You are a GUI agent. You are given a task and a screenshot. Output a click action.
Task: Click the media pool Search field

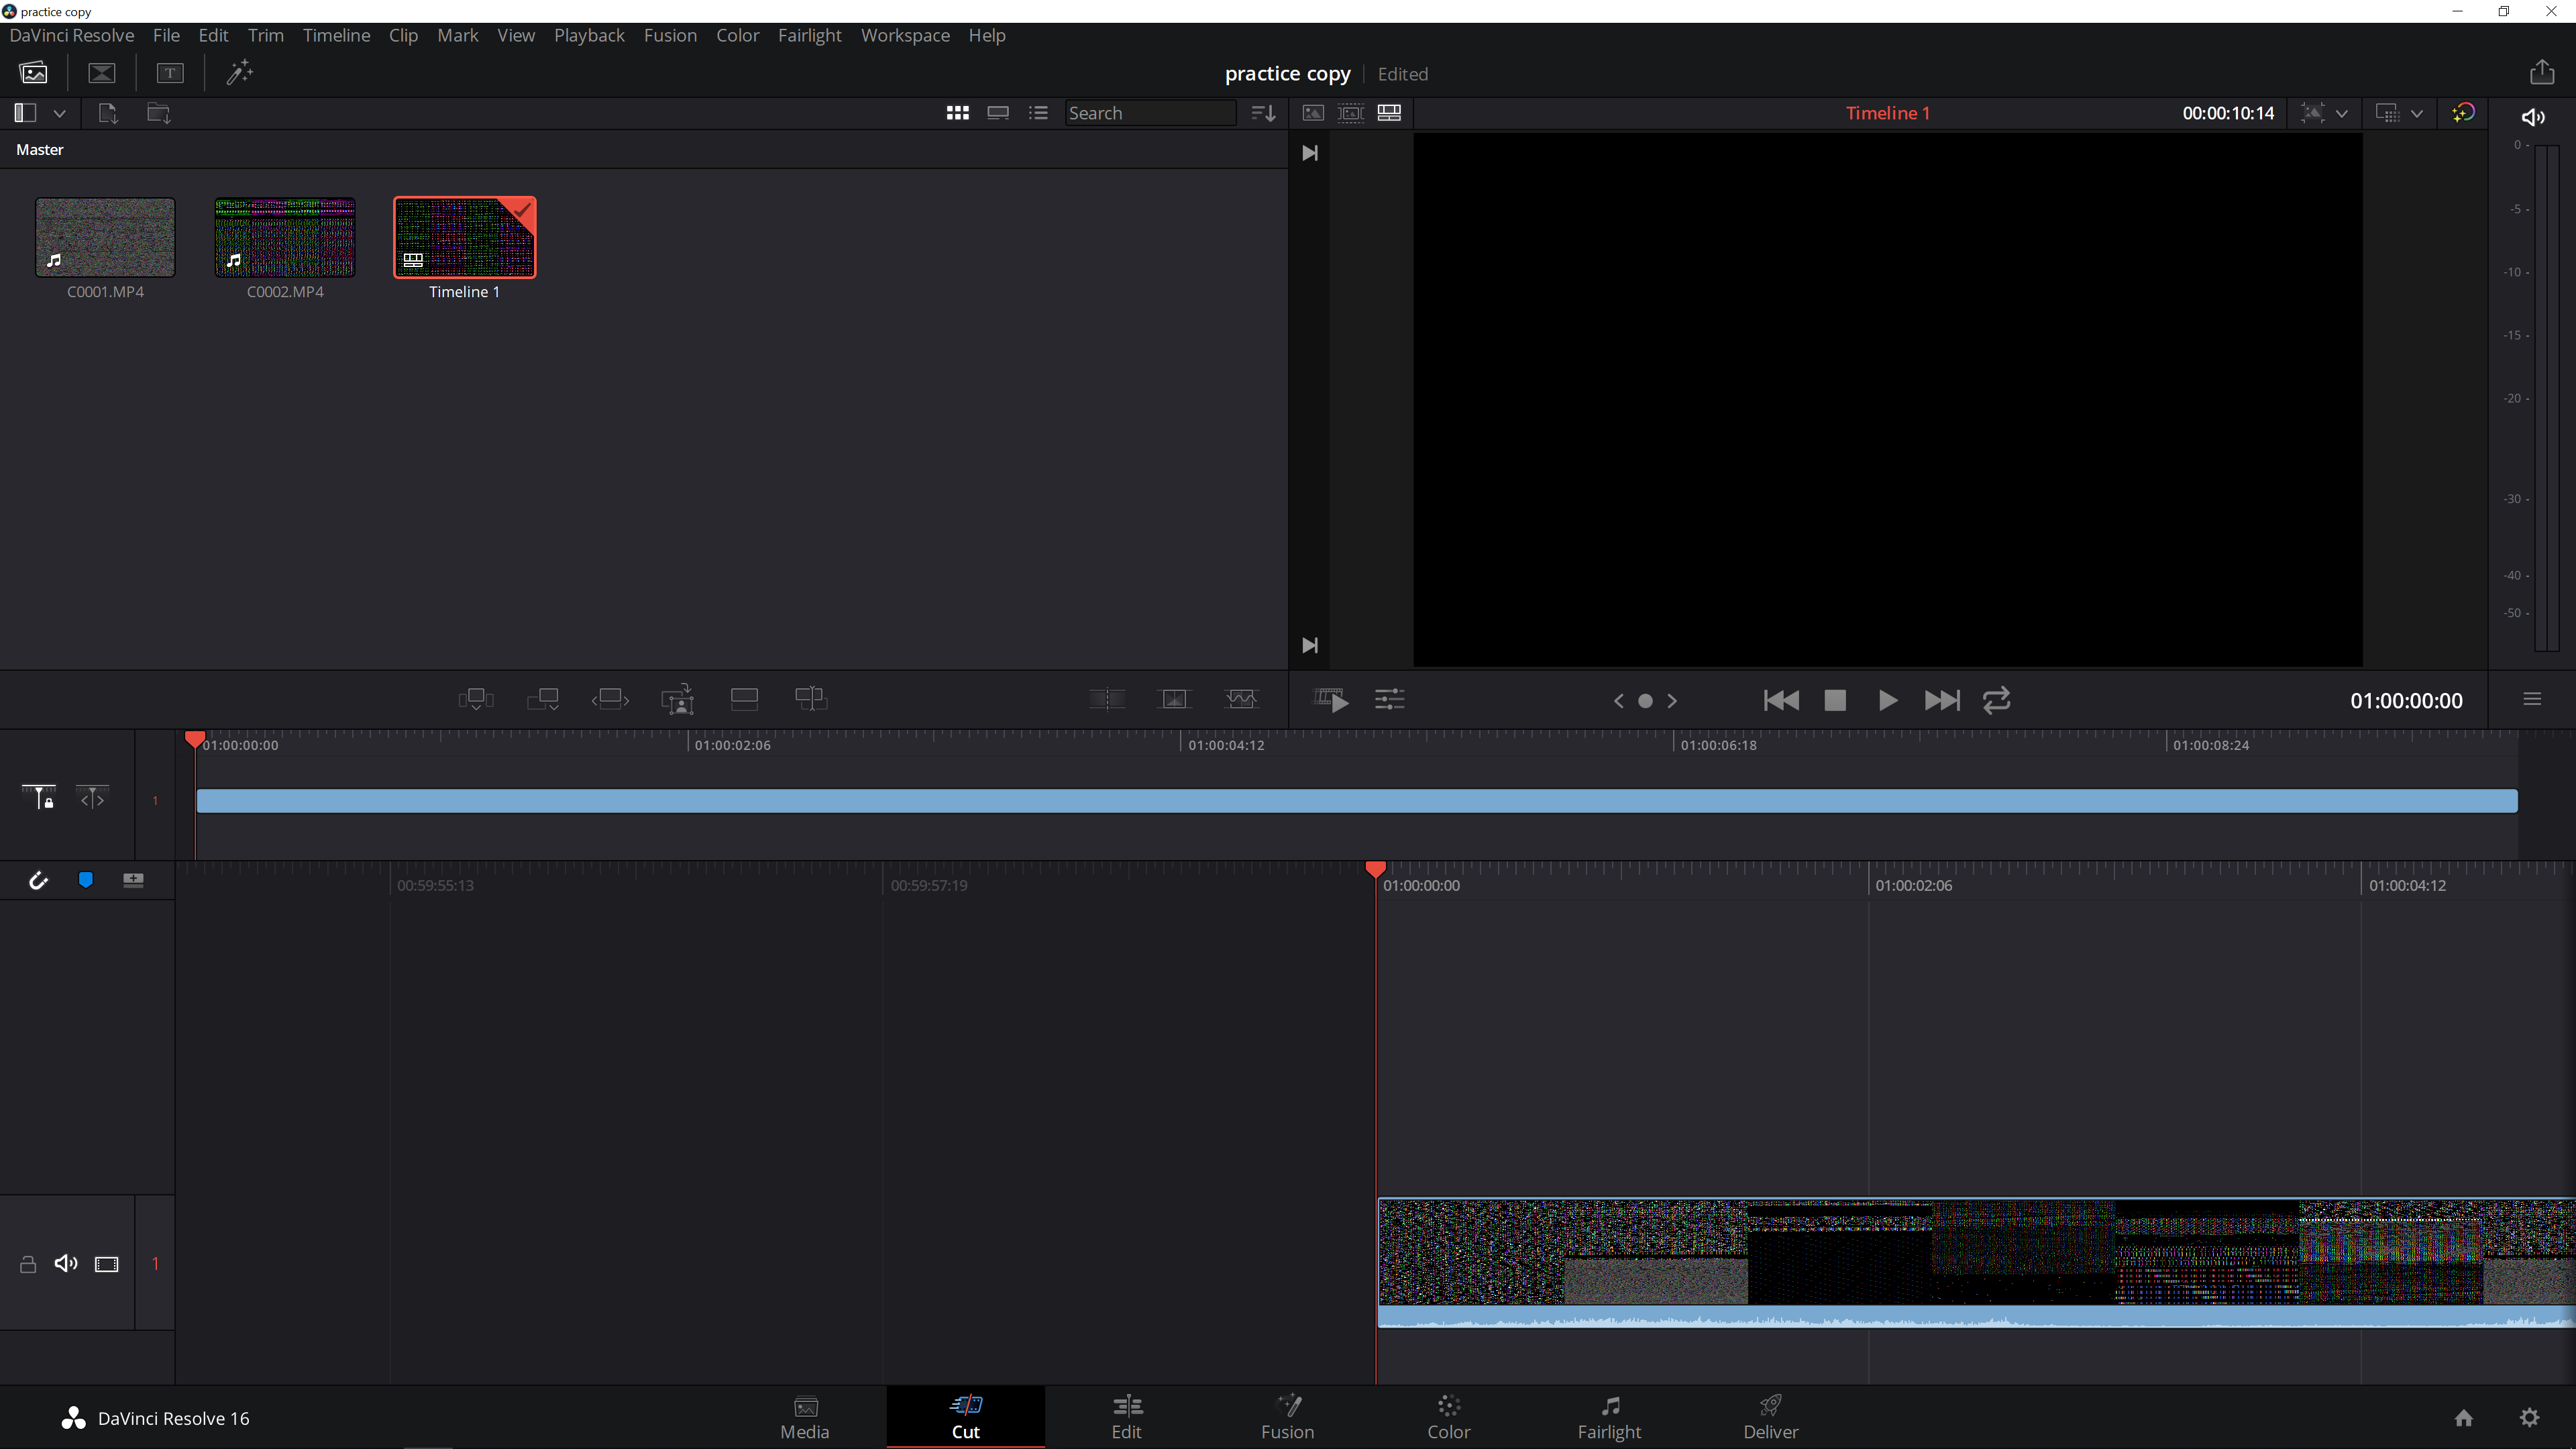[x=1150, y=113]
